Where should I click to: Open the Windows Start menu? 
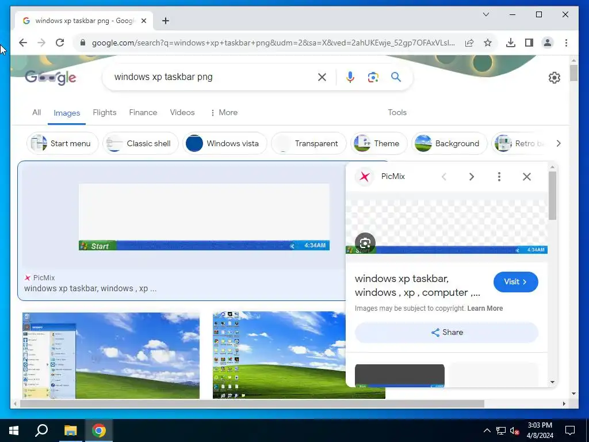[14, 430]
